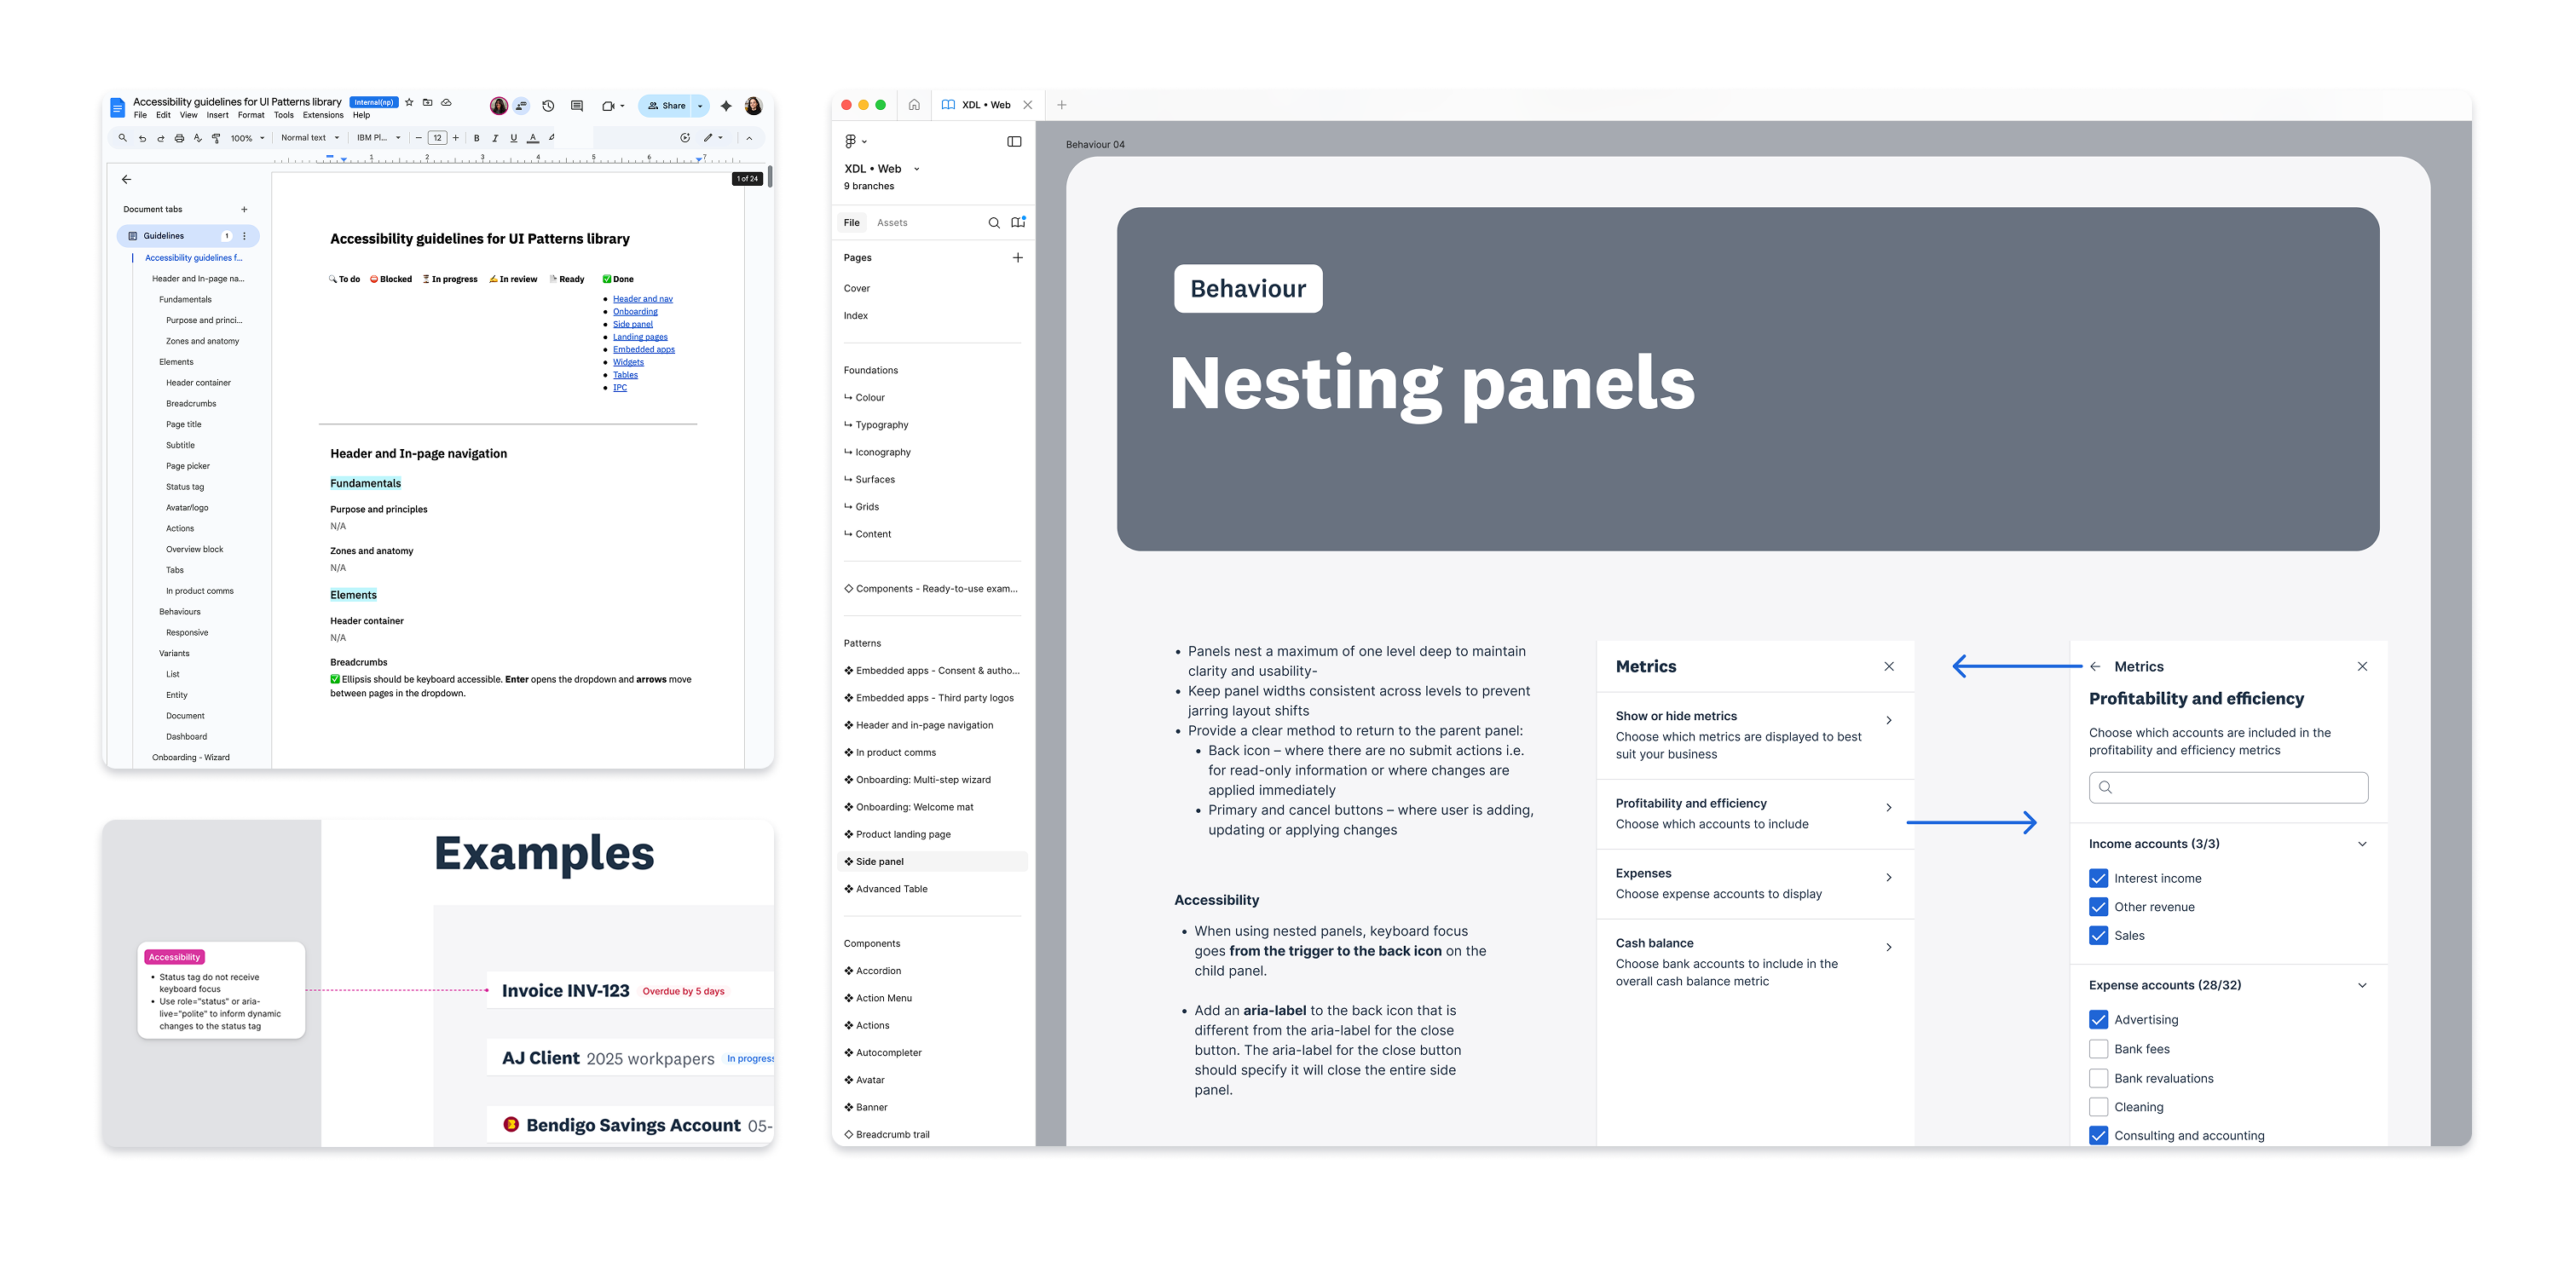Image resolution: width=2576 pixels, height=1268 pixels.
Task: Open Figma main menu logo
Action: point(850,141)
